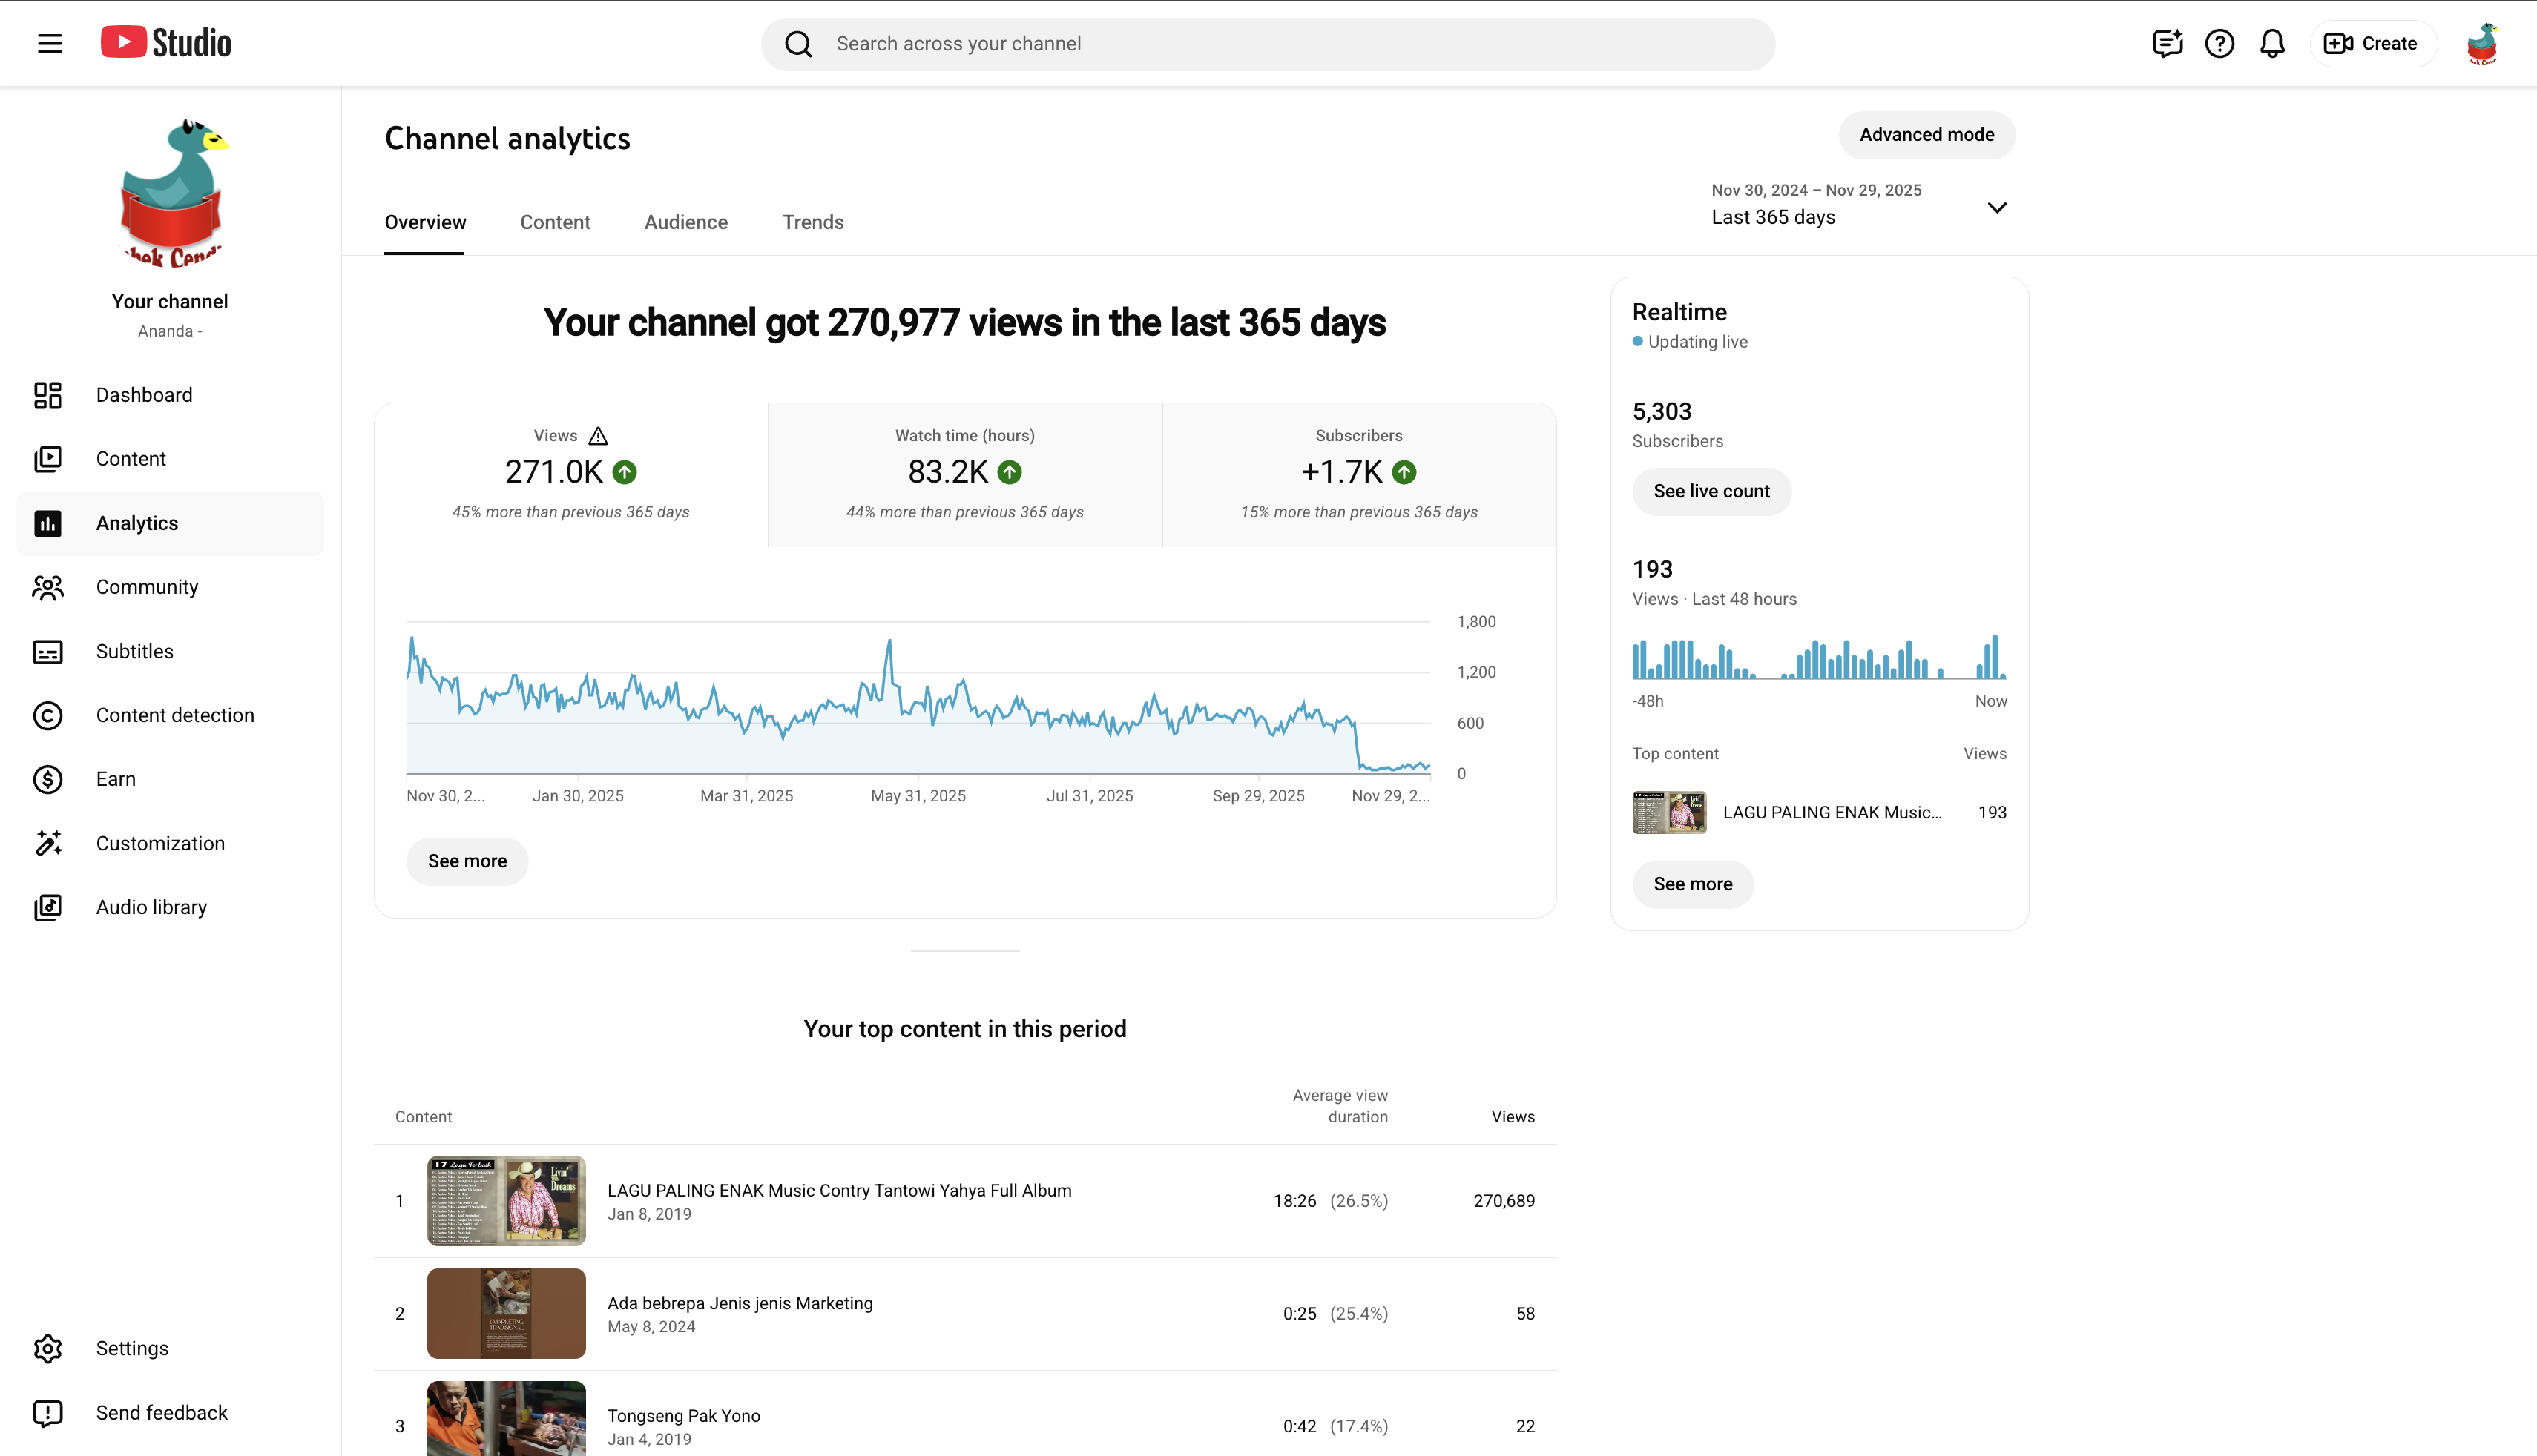The width and height of the screenshot is (2537, 1456).
Task: Click the account avatar in top right
Action: 2483,44
